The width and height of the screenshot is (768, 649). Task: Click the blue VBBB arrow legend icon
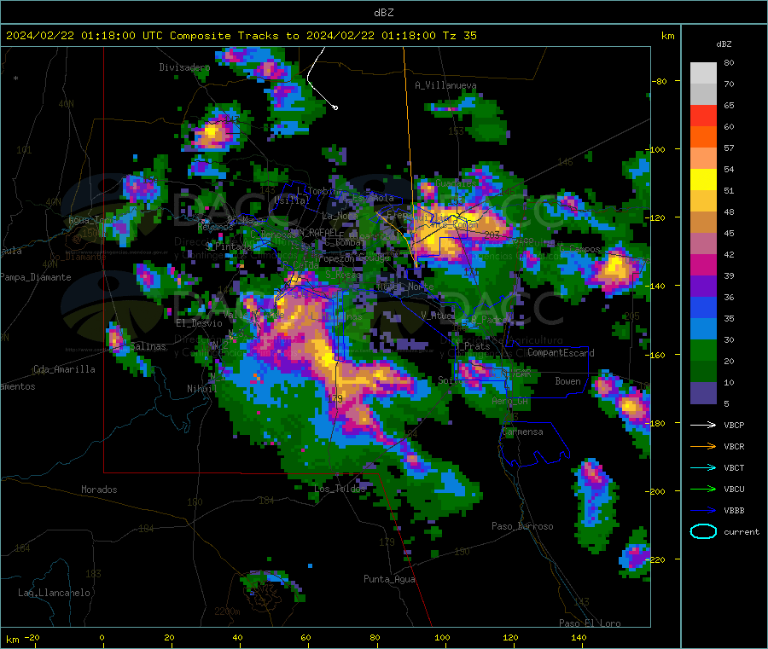703,510
